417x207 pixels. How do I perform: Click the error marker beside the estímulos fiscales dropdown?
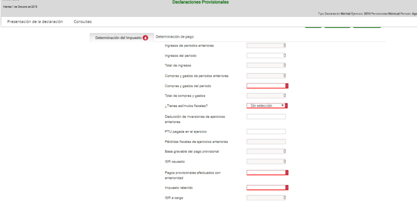pos(286,106)
